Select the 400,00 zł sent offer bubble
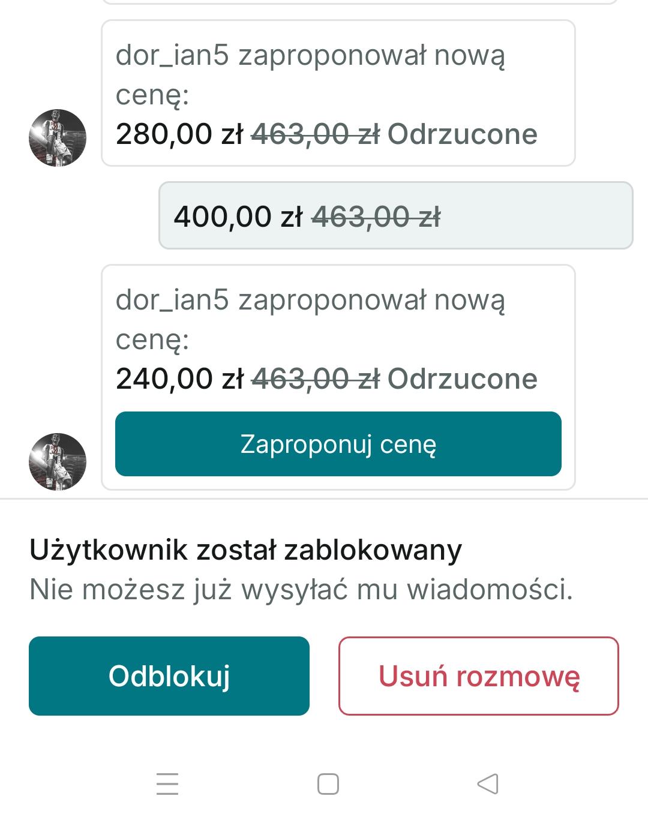The image size is (648, 823). [396, 216]
